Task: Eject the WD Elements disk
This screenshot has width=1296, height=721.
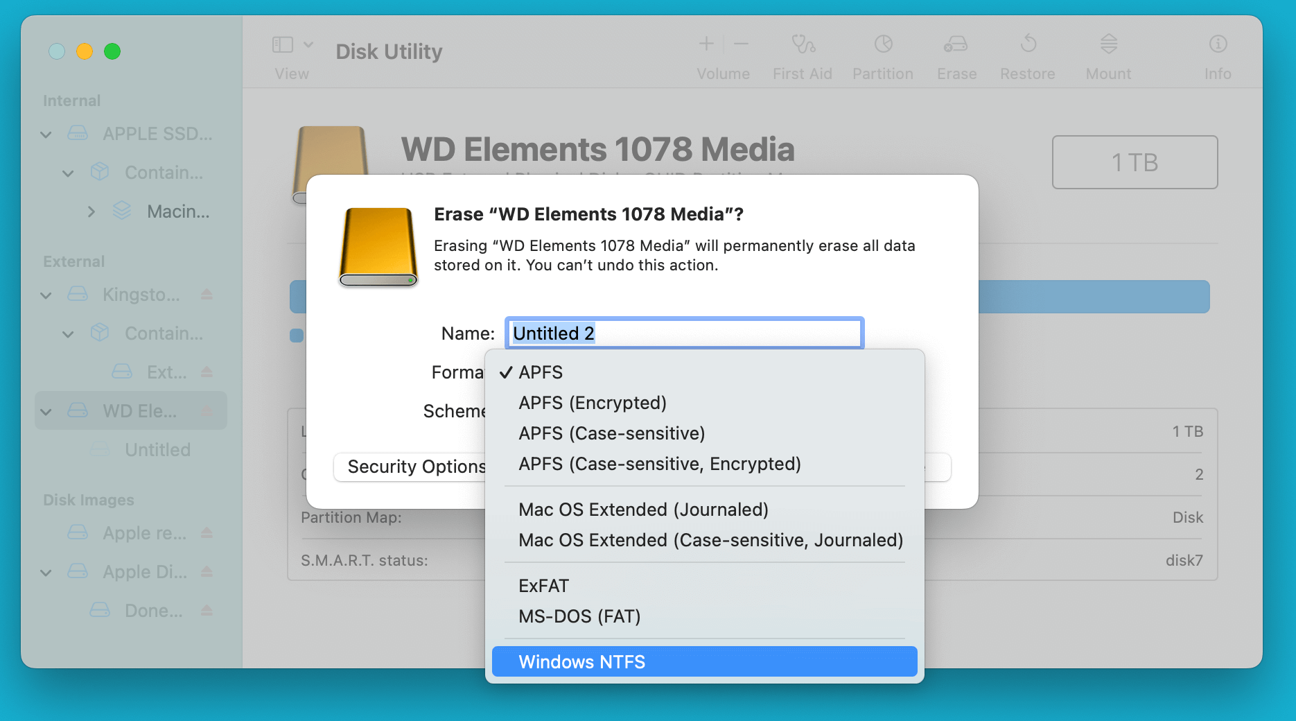Action: 207,410
